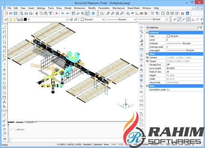Collapse the General properties section
The image size is (205, 148).
(147, 32)
